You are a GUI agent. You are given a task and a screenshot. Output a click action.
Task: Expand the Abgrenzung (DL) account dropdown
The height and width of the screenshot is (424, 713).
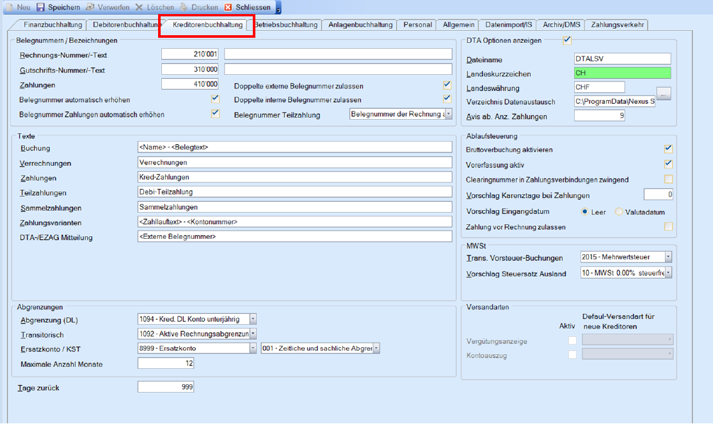(x=253, y=319)
